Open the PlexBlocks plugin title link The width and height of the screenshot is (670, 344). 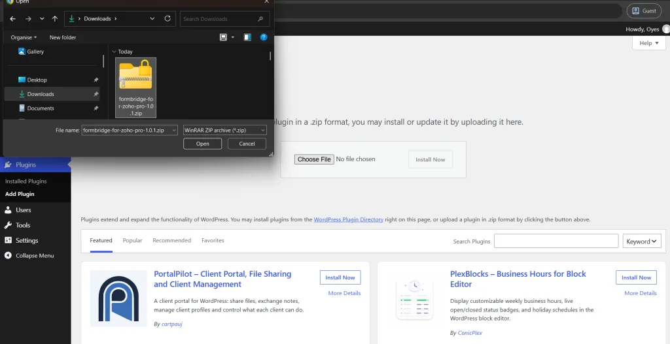(x=518, y=279)
